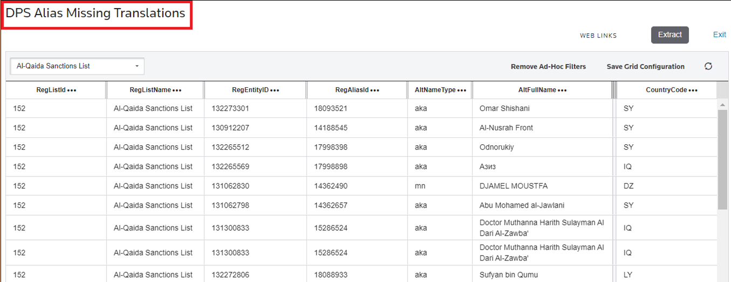
Task: Open RegAliasId column options ellipsis
Action: tap(375, 90)
